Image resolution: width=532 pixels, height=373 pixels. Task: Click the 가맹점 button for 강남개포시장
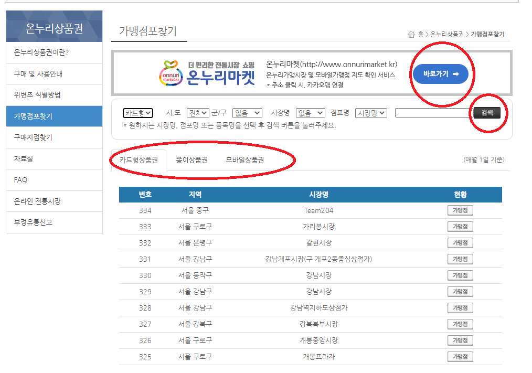pos(460,259)
